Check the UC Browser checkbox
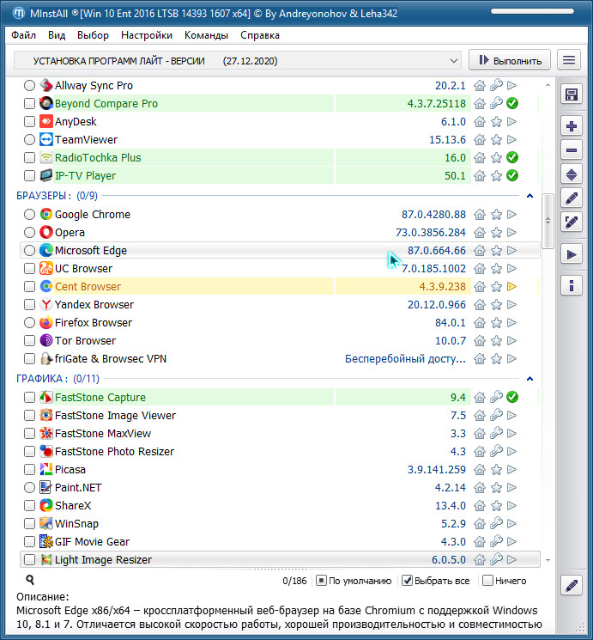This screenshot has height=640, width=593. point(29,269)
